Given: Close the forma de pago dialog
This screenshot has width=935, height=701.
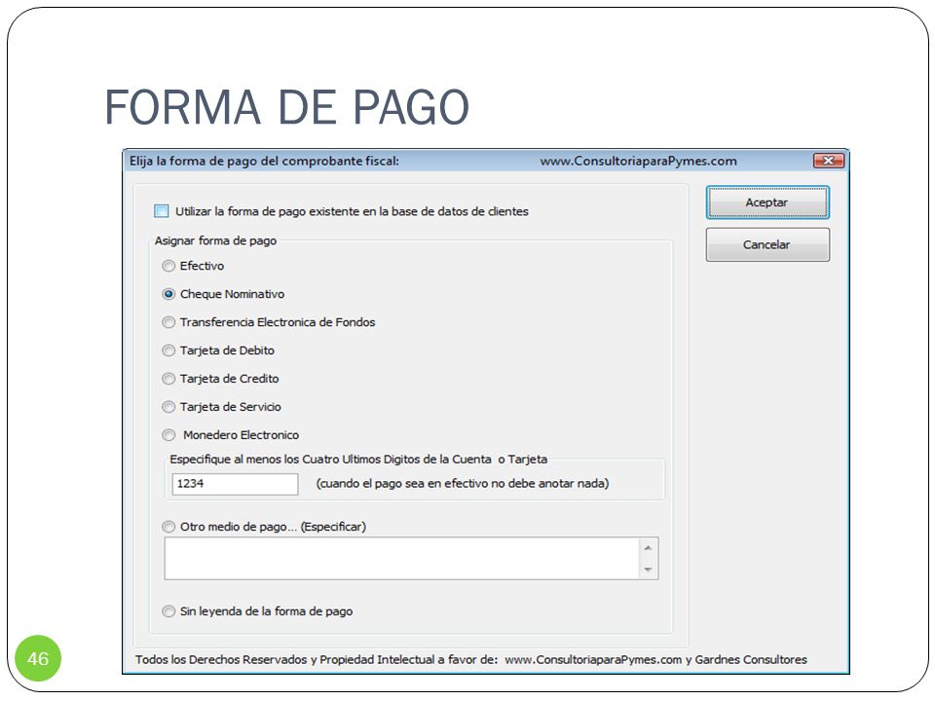Looking at the screenshot, I should click(x=828, y=161).
